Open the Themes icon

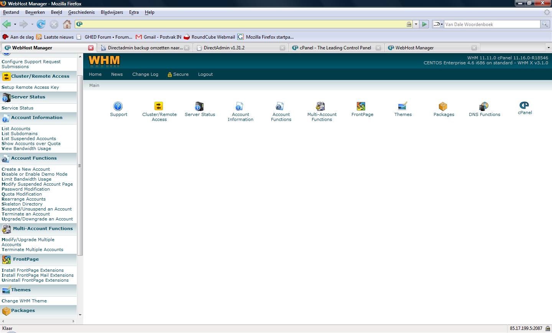click(x=402, y=106)
